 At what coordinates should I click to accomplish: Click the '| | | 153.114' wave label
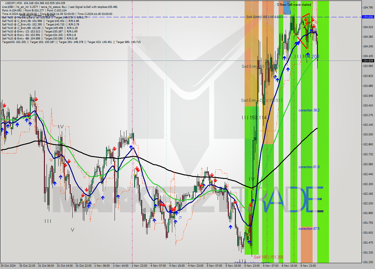(254, 118)
